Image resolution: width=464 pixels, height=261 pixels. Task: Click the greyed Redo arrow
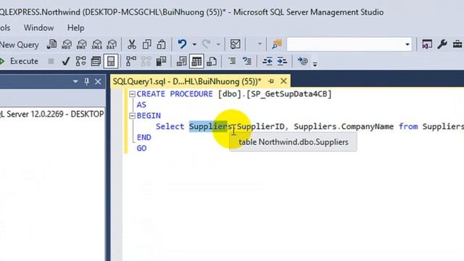[x=206, y=44]
